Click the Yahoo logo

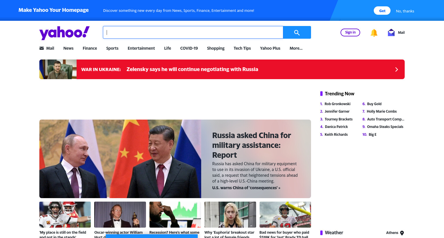click(x=64, y=33)
